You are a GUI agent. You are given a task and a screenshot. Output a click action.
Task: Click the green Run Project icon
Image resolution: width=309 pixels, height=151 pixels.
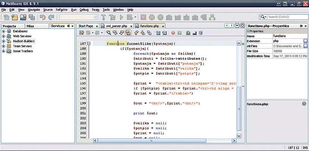click(x=122, y=17)
